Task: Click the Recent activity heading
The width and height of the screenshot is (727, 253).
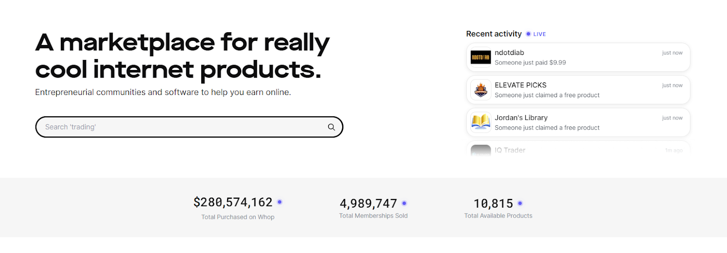Action: click(493, 34)
